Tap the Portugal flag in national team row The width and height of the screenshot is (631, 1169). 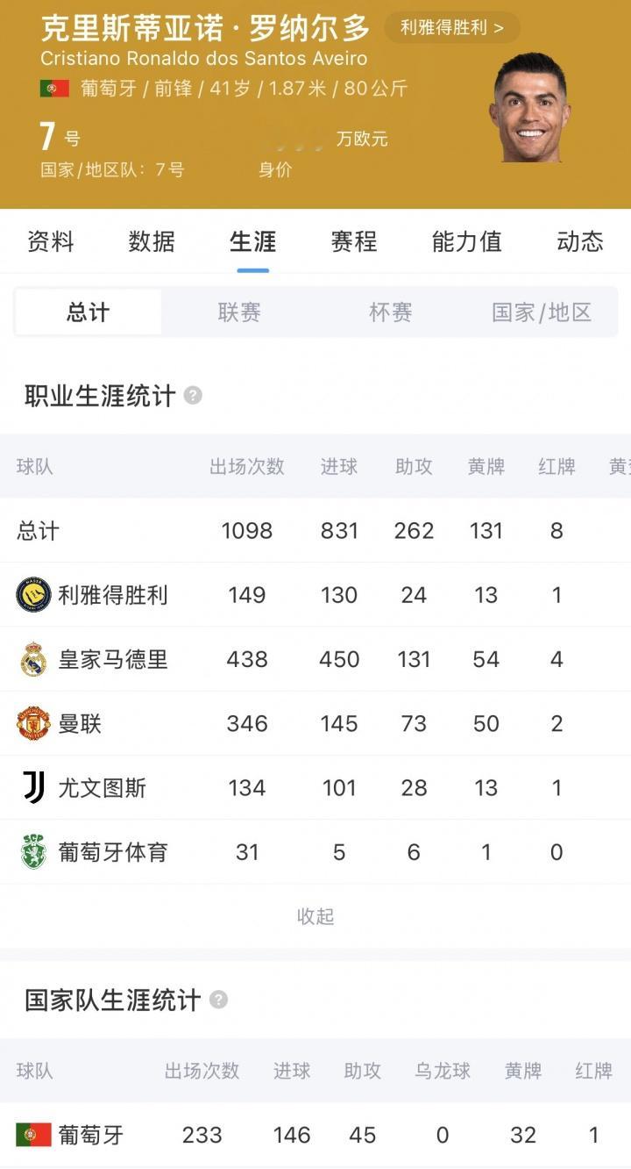(33, 1135)
